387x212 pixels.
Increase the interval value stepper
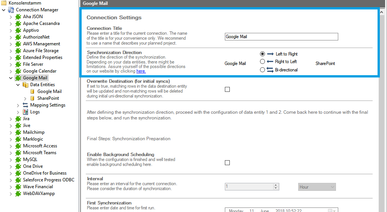pyautogui.click(x=276, y=185)
